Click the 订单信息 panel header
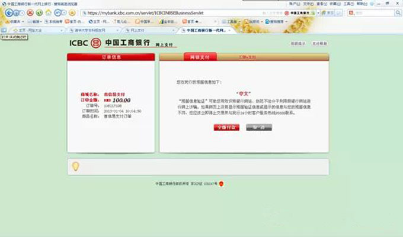 [111, 57]
